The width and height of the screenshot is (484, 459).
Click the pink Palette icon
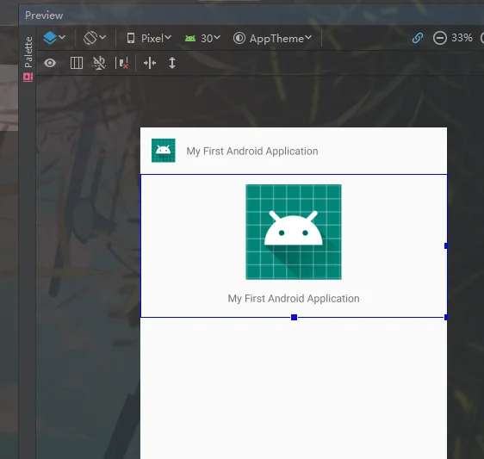(x=28, y=78)
